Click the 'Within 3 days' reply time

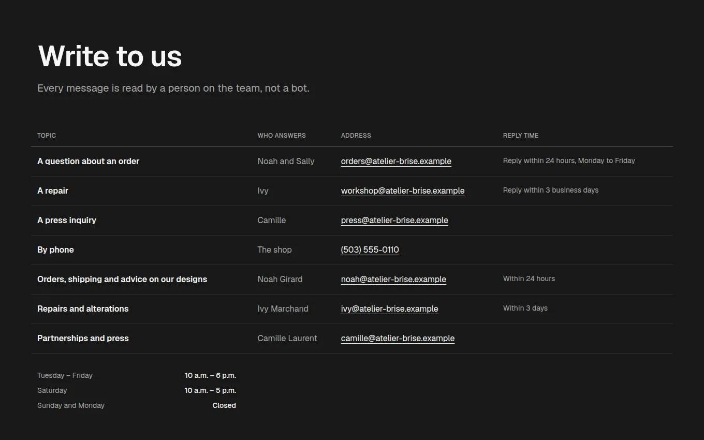(525, 309)
